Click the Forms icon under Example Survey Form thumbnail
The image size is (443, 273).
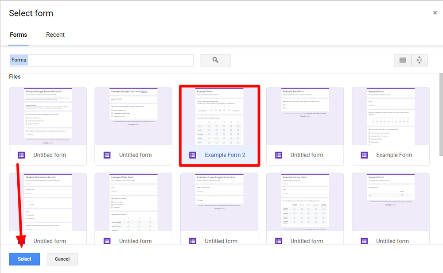[278, 241]
